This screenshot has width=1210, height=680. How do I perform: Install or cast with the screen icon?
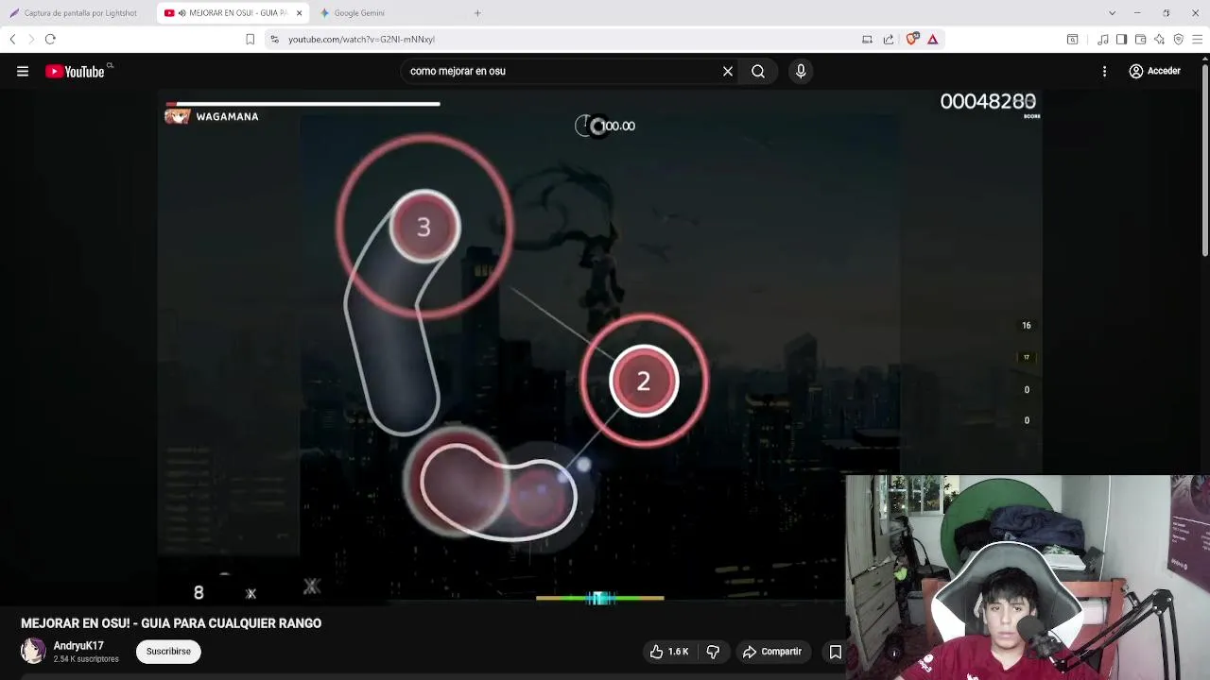867,39
